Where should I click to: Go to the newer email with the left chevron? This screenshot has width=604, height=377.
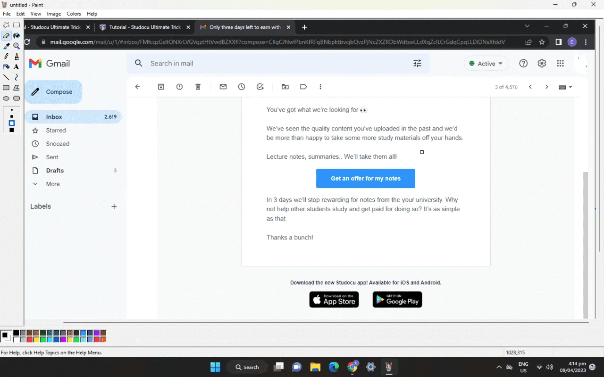pos(530,87)
